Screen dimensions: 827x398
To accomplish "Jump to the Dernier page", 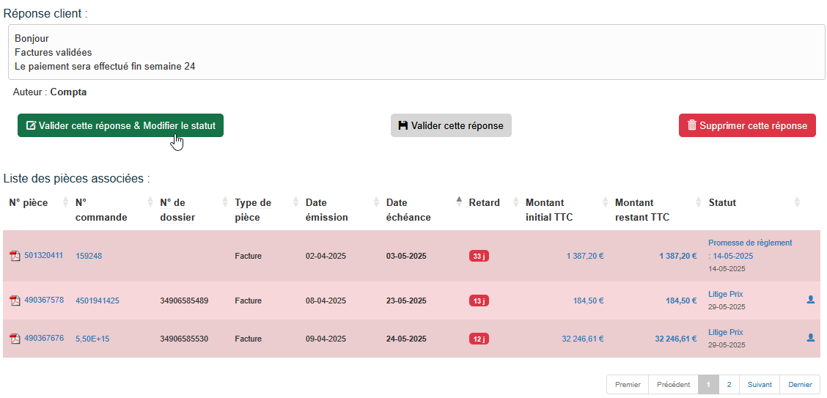I will (x=800, y=385).
